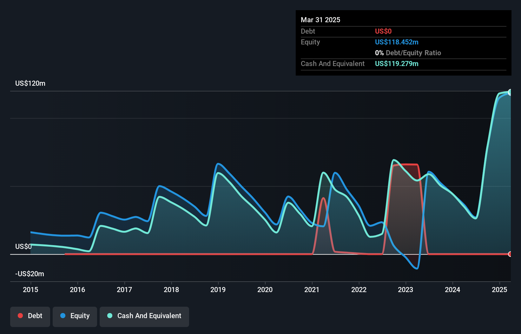Click the Debt row label in tooltip
Screen dimensions: 521x334
[308, 31]
